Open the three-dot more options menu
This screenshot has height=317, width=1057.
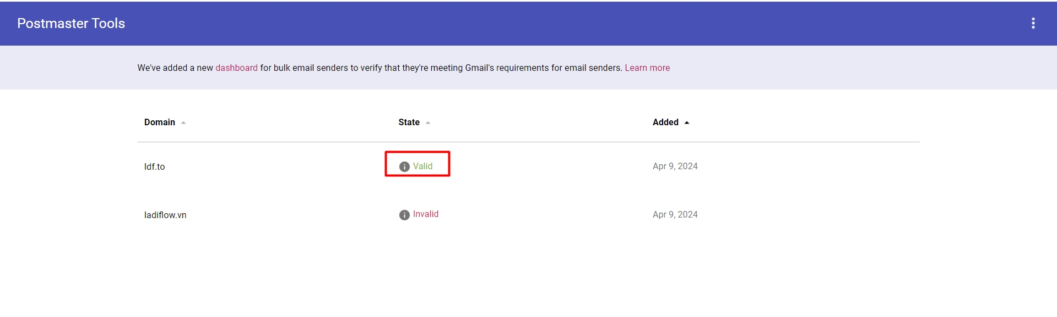point(1033,23)
